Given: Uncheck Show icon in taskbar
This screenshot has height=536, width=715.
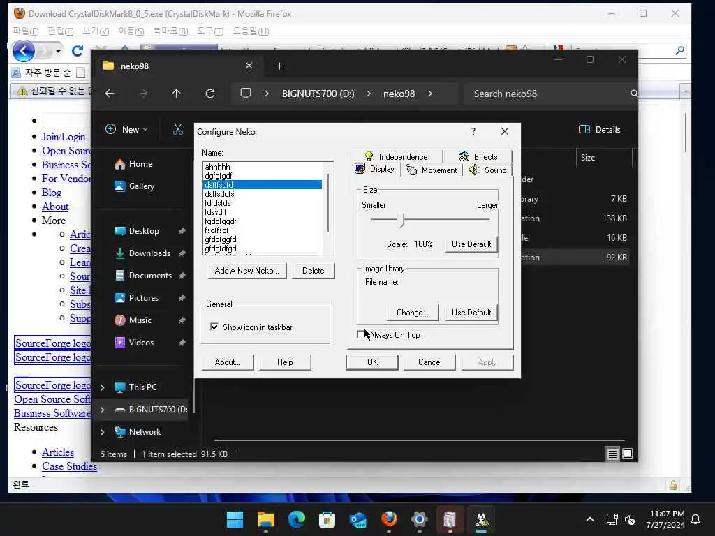Looking at the screenshot, I should click(214, 327).
